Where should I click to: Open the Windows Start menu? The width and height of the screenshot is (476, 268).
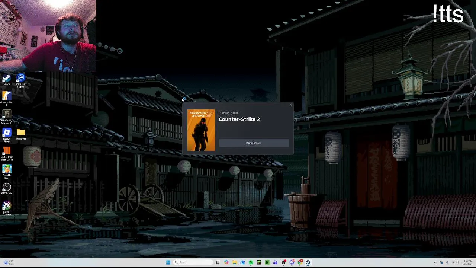168,262
